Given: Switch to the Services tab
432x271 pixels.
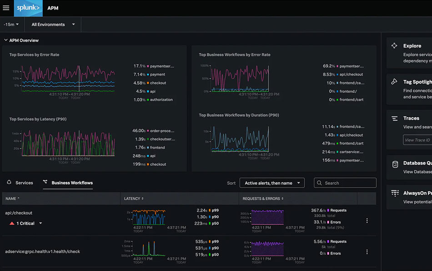Looking at the screenshot, I should click(24, 183).
